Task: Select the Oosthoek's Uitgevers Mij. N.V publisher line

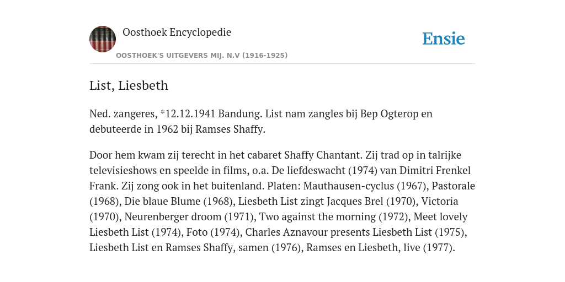Action: point(202,56)
